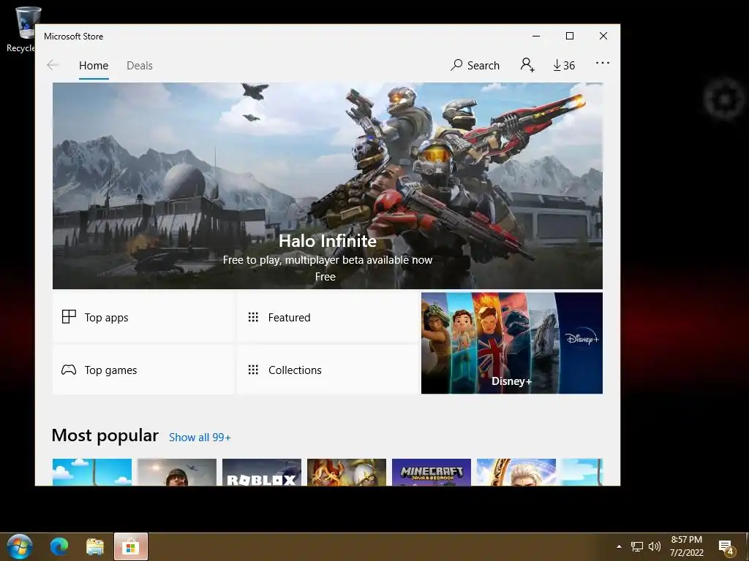Switch to the Home tab

[94, 65]
